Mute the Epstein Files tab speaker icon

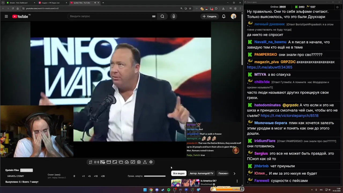[95, 3]
